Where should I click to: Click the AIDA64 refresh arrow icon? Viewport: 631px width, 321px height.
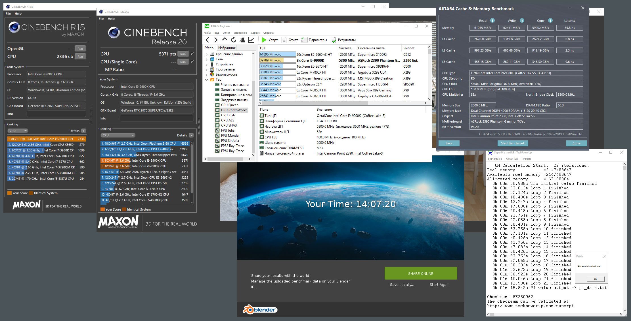(x=234, y=40)
